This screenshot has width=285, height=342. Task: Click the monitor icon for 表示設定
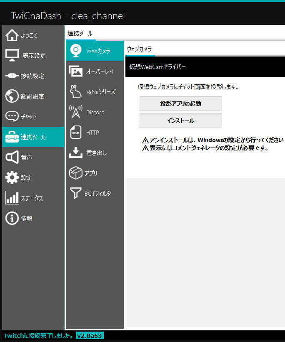click(x=12, y=55)
